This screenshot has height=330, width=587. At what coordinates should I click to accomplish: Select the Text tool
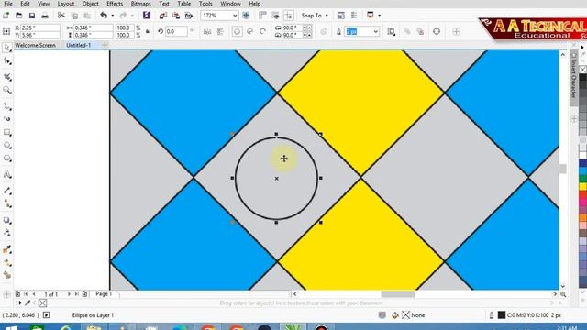(x=7, y=174)
